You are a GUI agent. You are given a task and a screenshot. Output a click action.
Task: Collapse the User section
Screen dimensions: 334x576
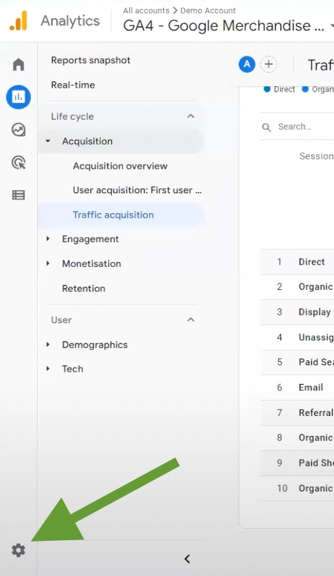tap(191, 319)
